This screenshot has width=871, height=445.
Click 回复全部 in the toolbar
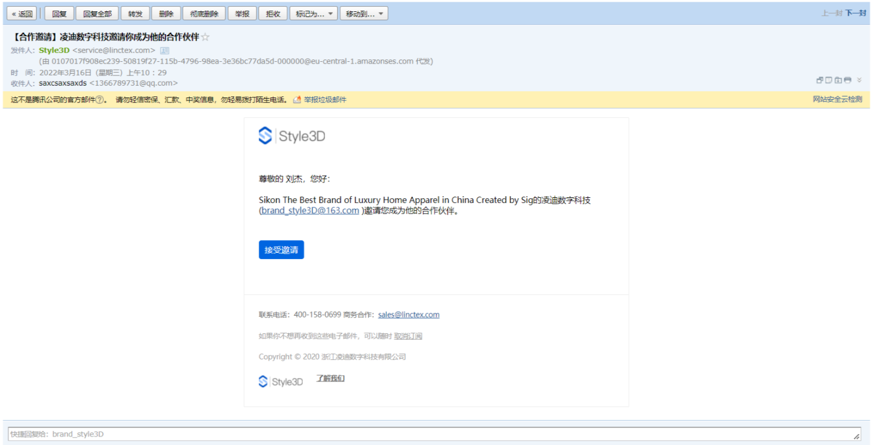(97, 14)
